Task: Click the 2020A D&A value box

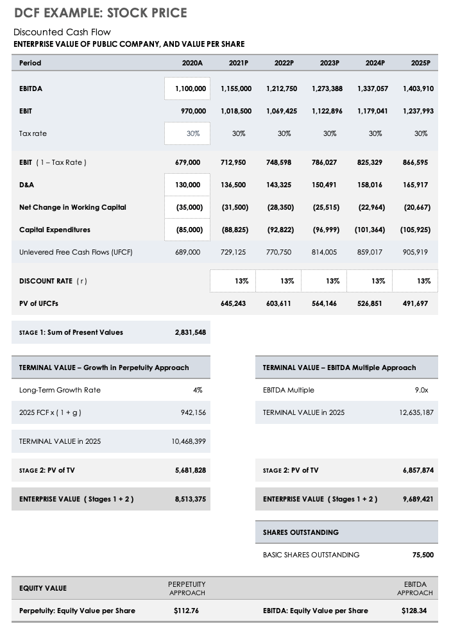Action: pyautogui.click(x=187, y=185)
